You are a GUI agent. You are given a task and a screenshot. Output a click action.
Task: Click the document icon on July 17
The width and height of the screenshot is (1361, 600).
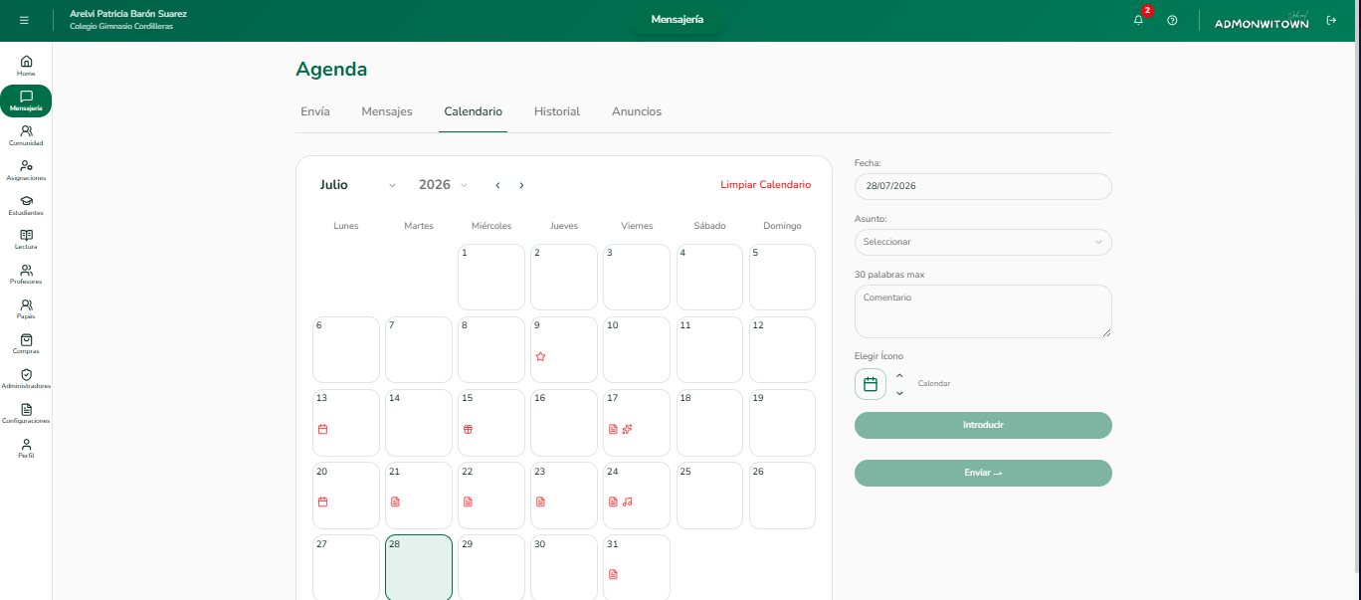tap(613, 429)
